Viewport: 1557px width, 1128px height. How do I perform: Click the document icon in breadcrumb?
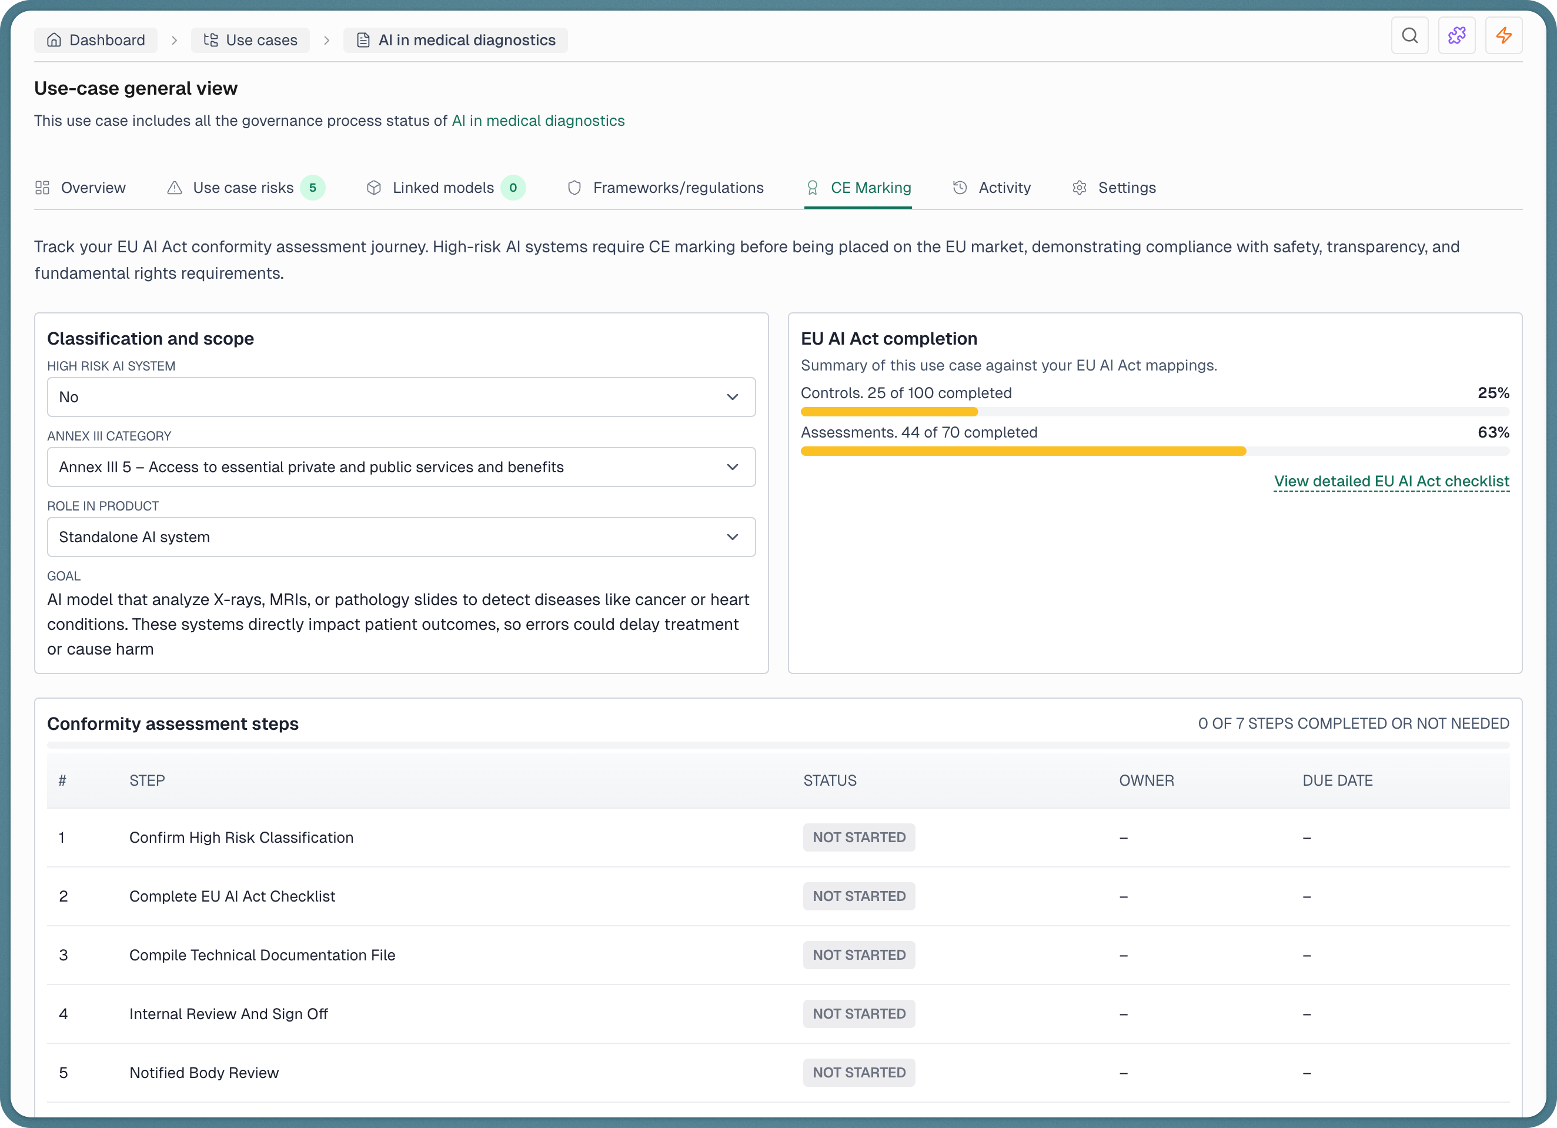363,40
